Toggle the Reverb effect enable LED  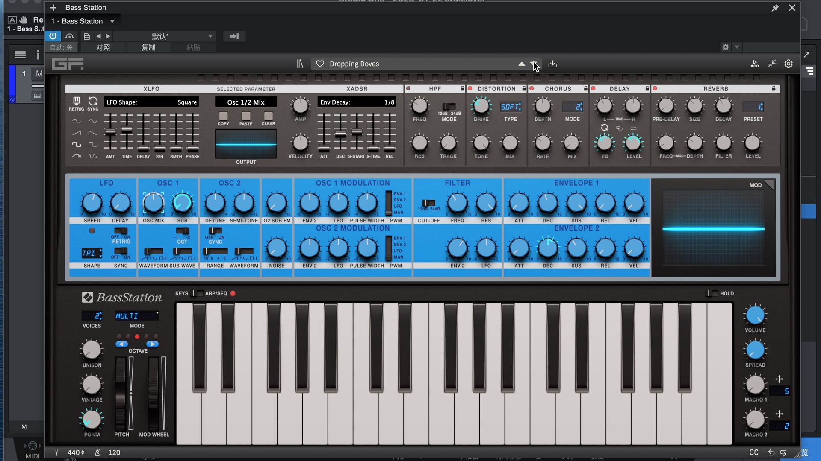click(x=655, y=89)
